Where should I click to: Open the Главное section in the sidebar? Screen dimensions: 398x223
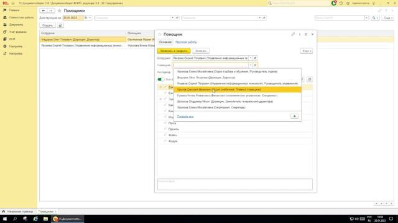[x=14, y=10]
